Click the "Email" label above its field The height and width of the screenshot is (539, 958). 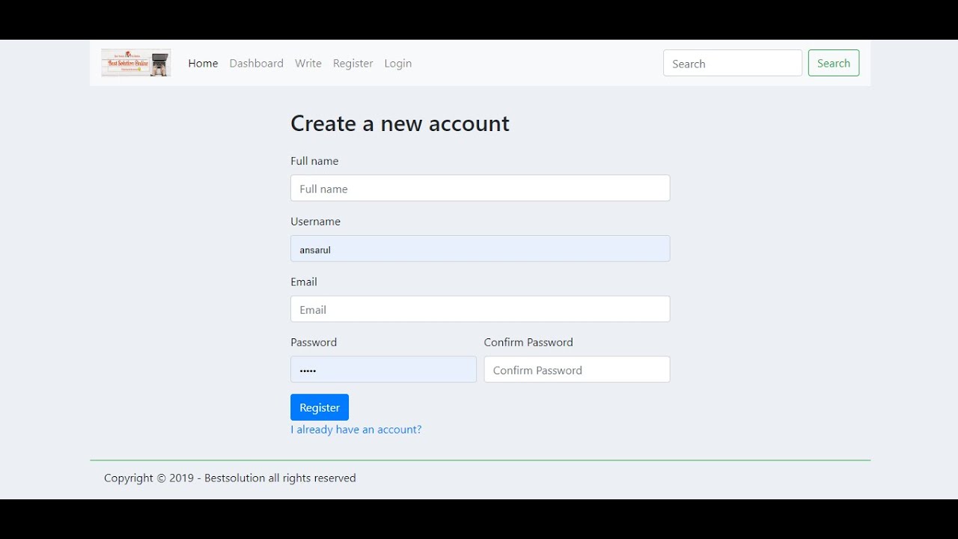click(x=304, y=282)
